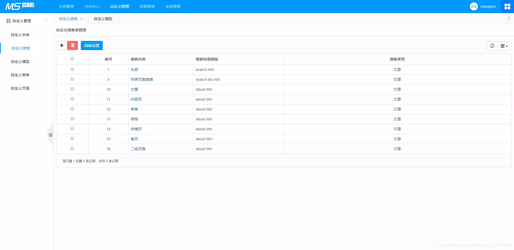
Task: Collapse sidebar with the hamburger handle
Action: click(x=51, y=135)
